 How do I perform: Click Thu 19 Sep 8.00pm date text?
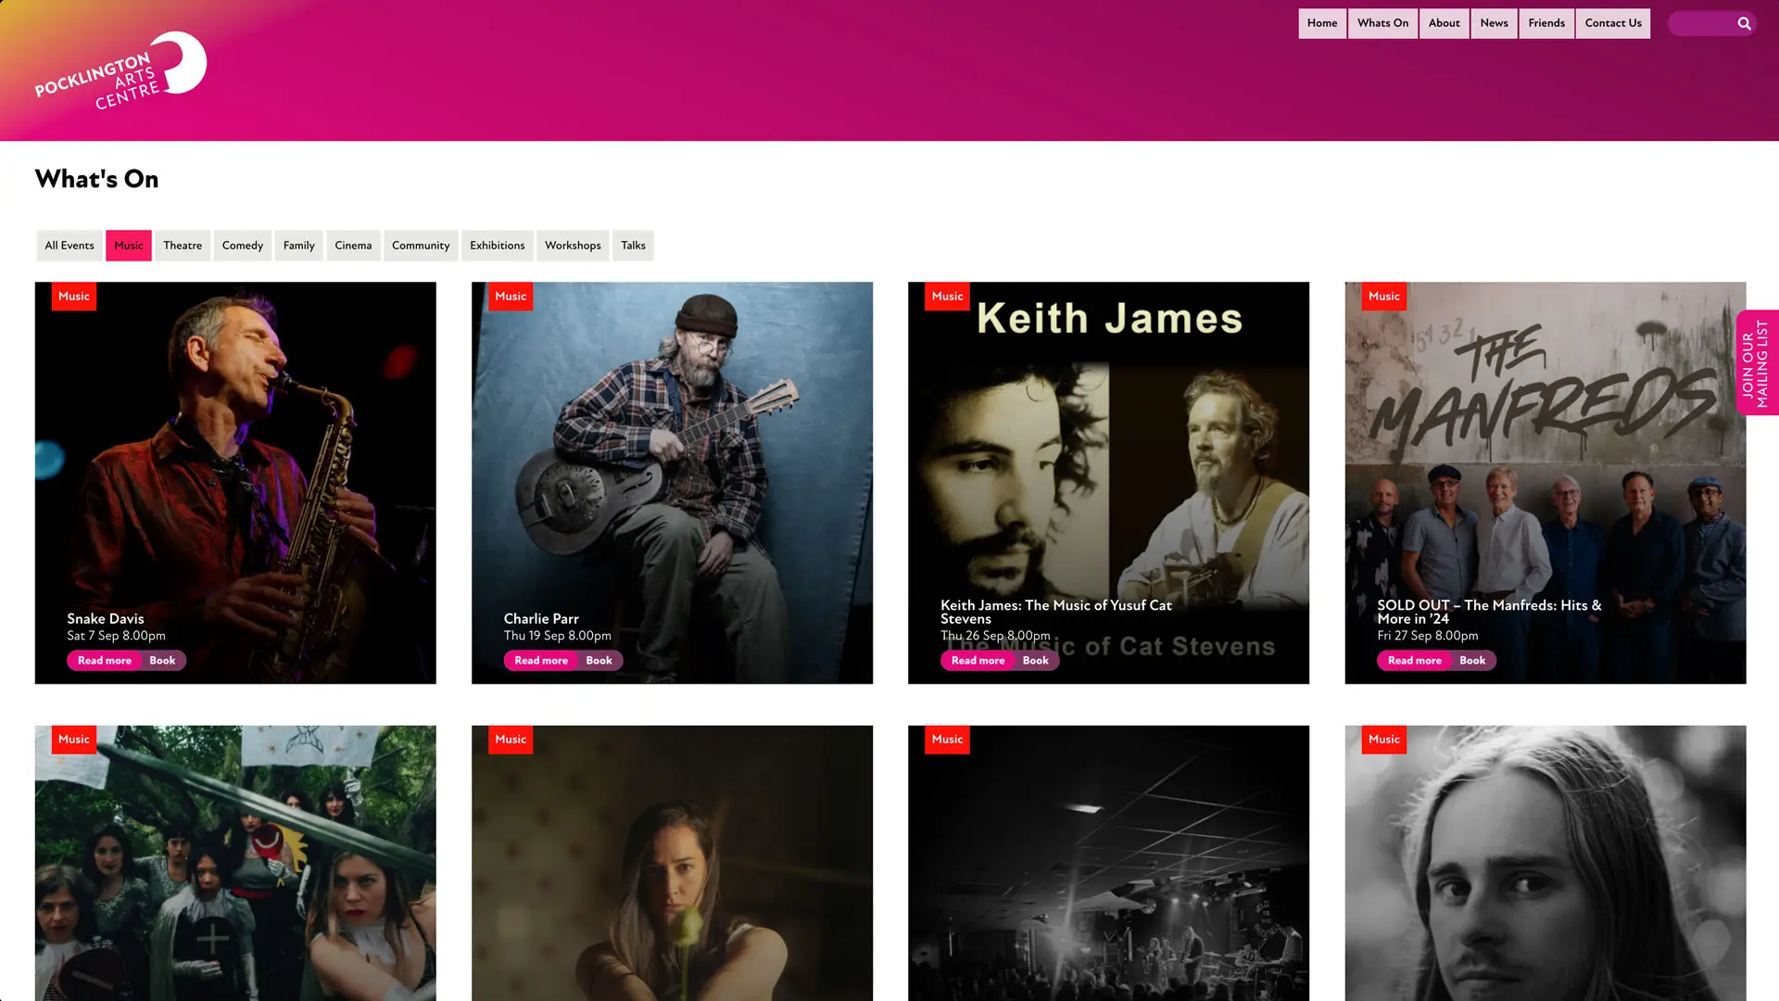click(557, 636)
